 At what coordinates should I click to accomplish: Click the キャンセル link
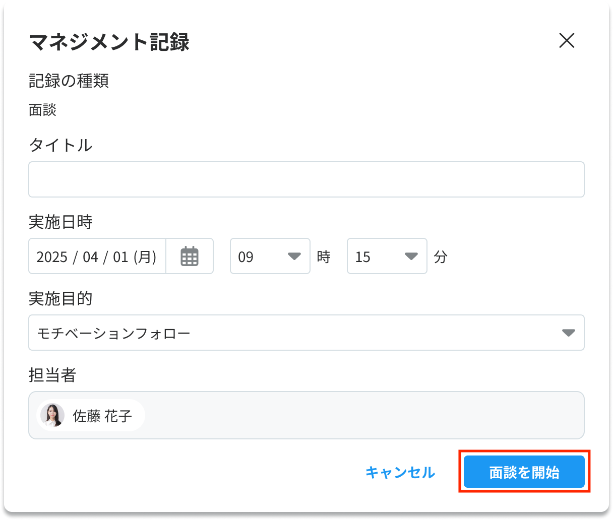click(400, 473)
